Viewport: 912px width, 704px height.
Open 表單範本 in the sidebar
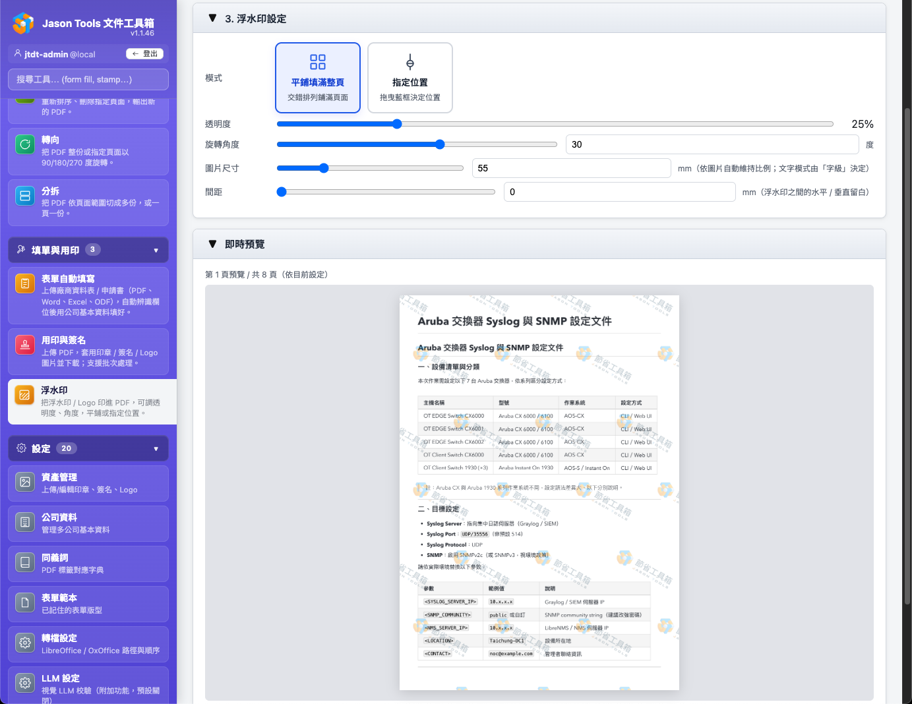pyautogui.click(x=88, y=603)
